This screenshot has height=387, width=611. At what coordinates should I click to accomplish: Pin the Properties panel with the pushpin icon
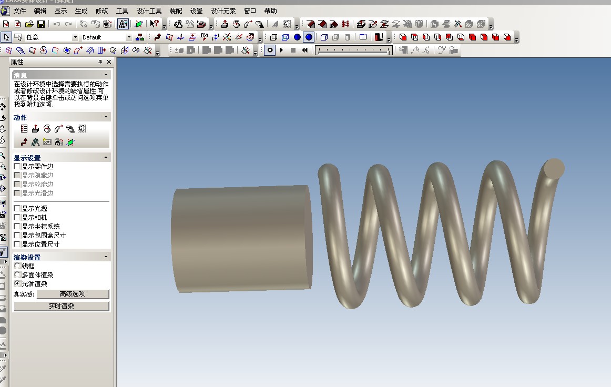100,62
